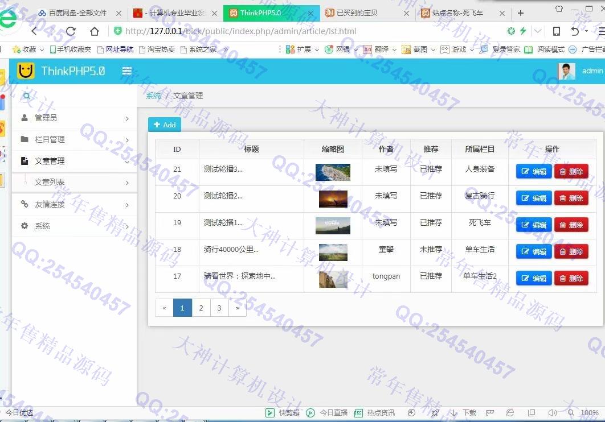Open thumbnail of article 19
The image size is (605, 422).
(x=333, y=226)
